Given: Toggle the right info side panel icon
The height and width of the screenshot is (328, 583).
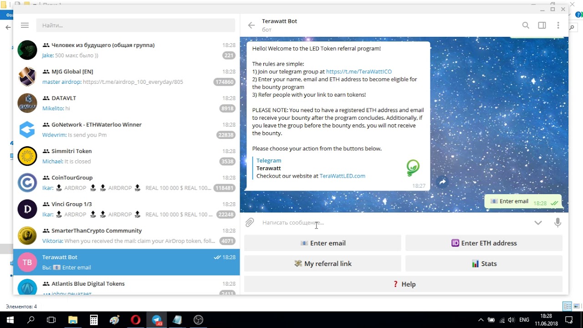Looking at the screenshot, I should (x=542, y=26).
